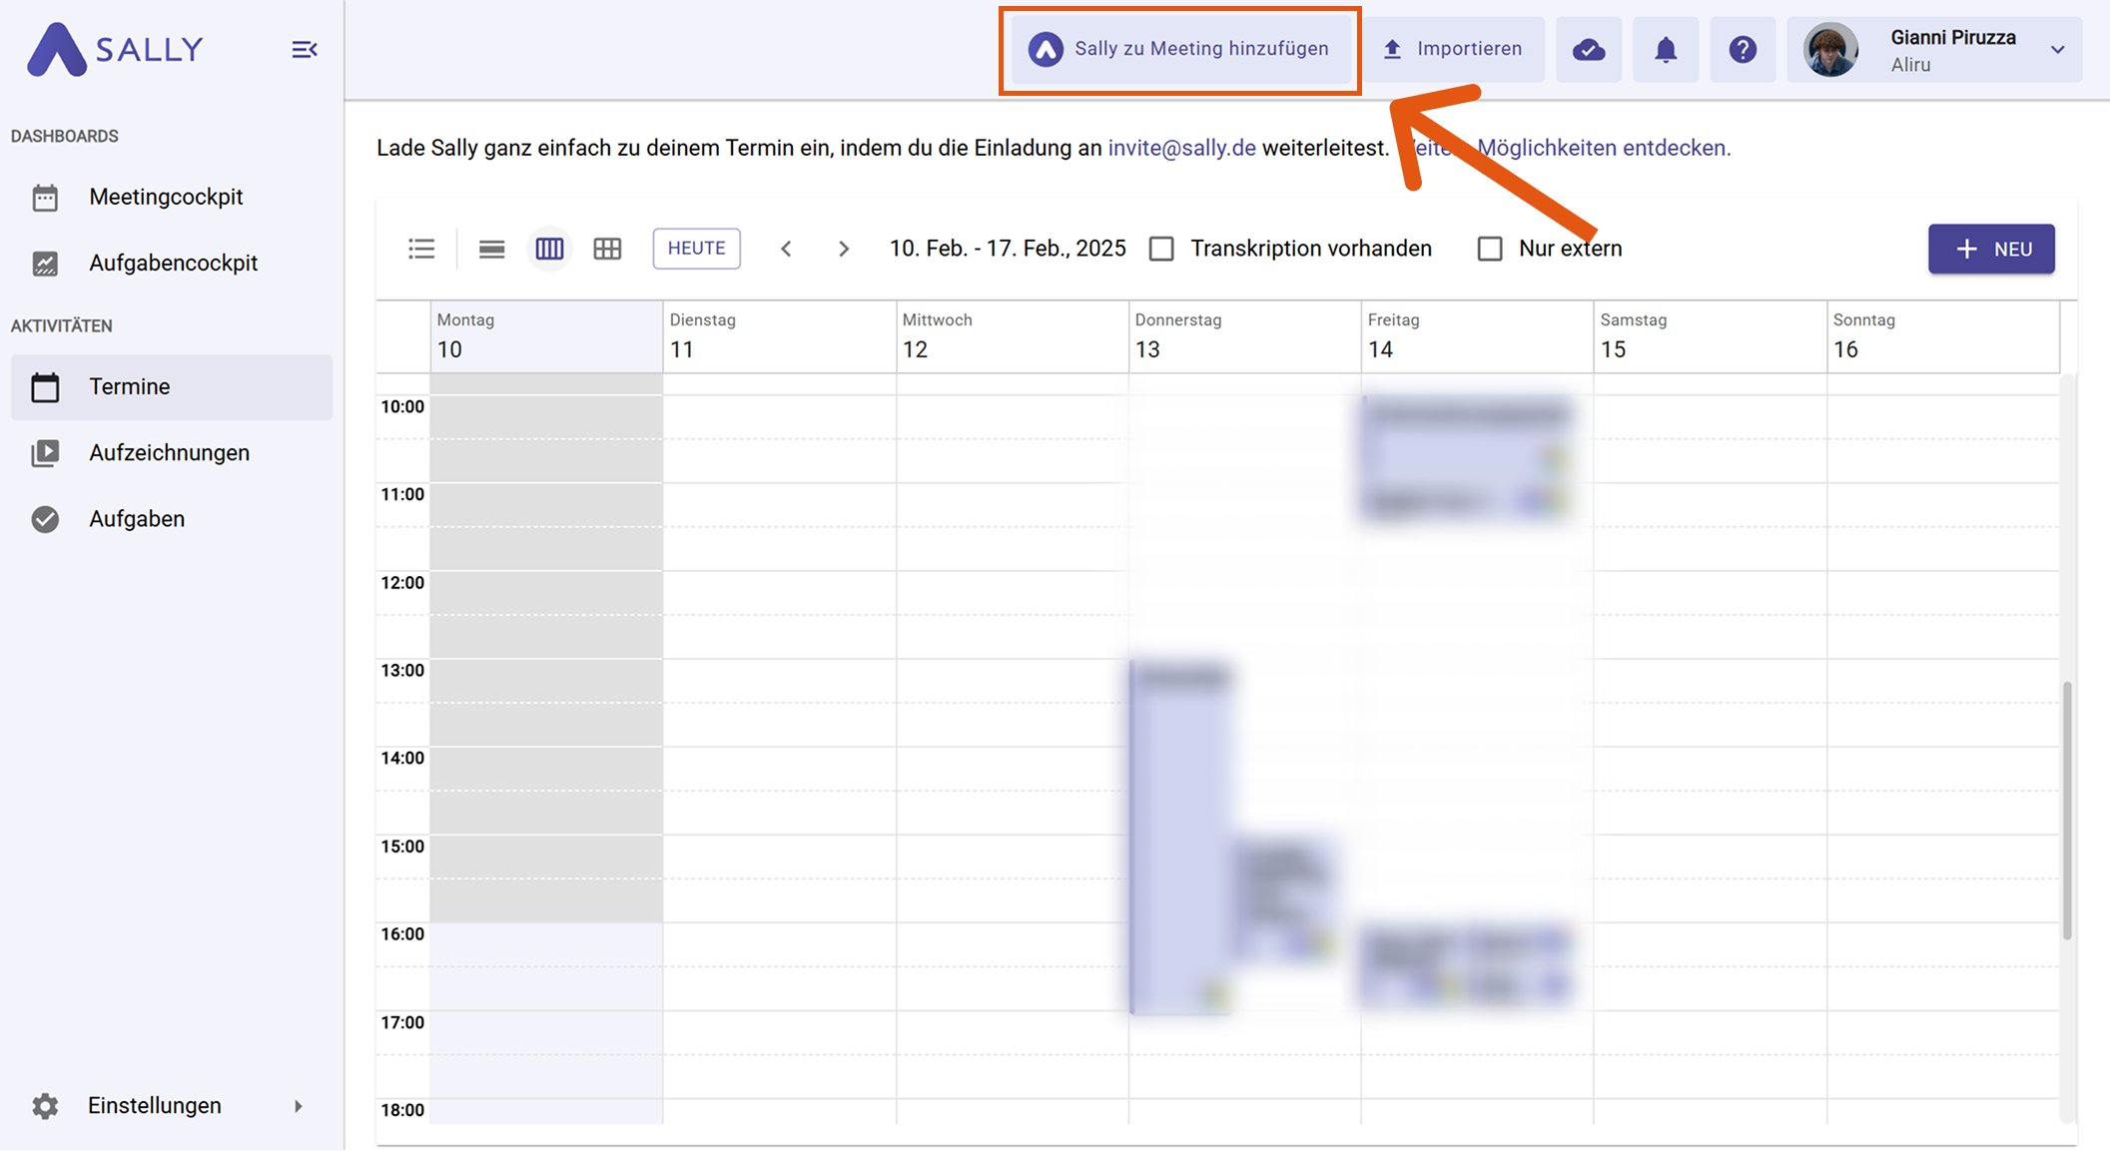Click the invite@sally.de email link

1181,148
